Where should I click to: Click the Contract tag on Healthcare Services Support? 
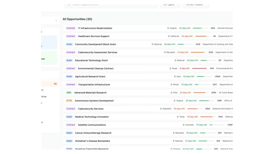[x=71, y=36]
